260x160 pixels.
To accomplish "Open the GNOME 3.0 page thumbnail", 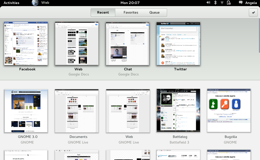I will click(26, 110).
